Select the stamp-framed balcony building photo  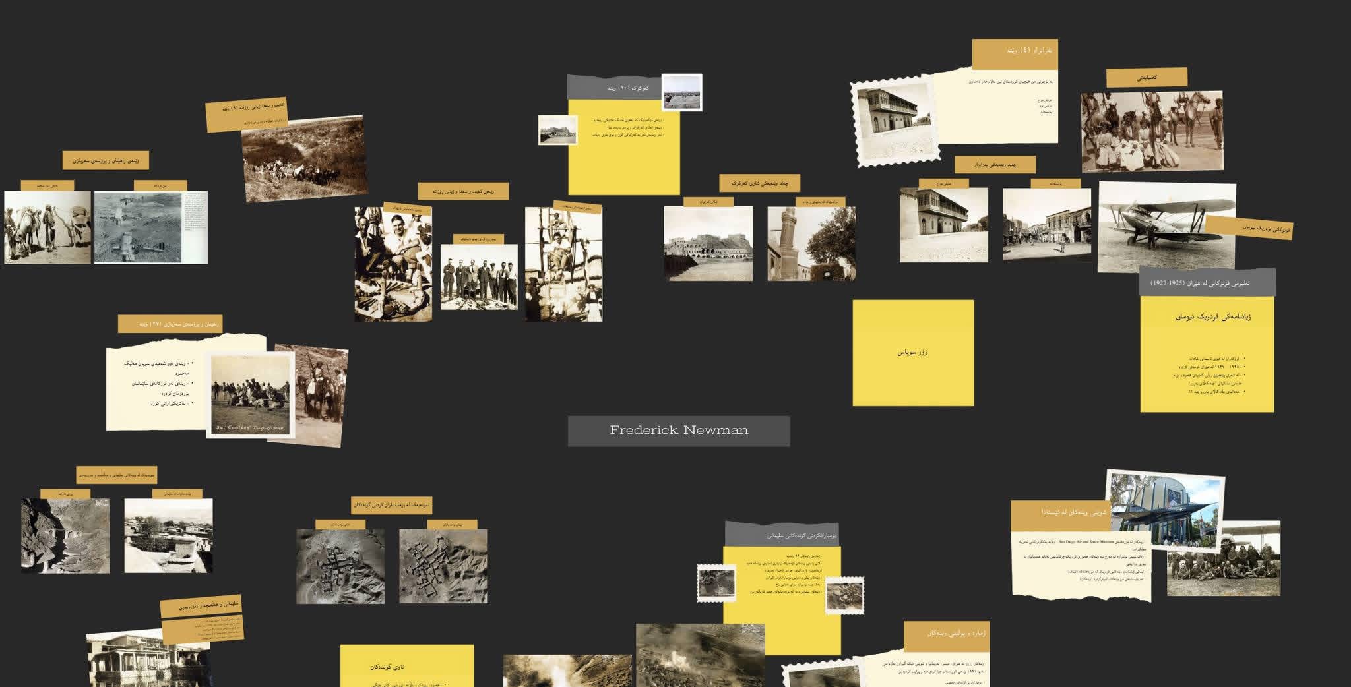click(x=892, y=121)
